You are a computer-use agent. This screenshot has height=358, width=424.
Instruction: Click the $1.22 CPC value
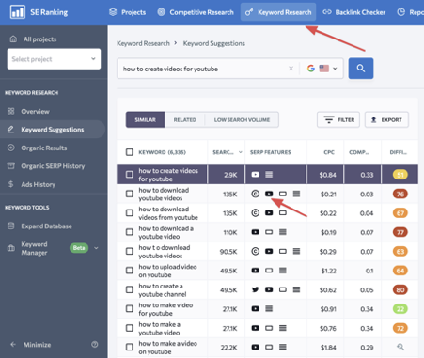click(328, 271)
